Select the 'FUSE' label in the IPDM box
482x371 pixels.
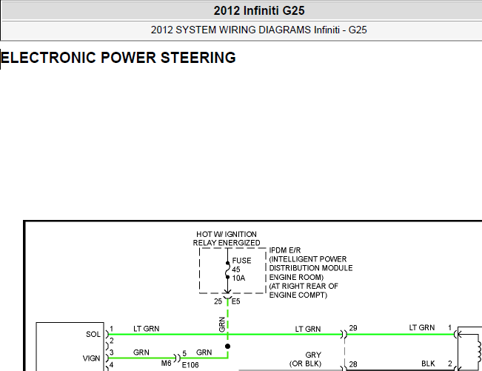coord(241,261)
